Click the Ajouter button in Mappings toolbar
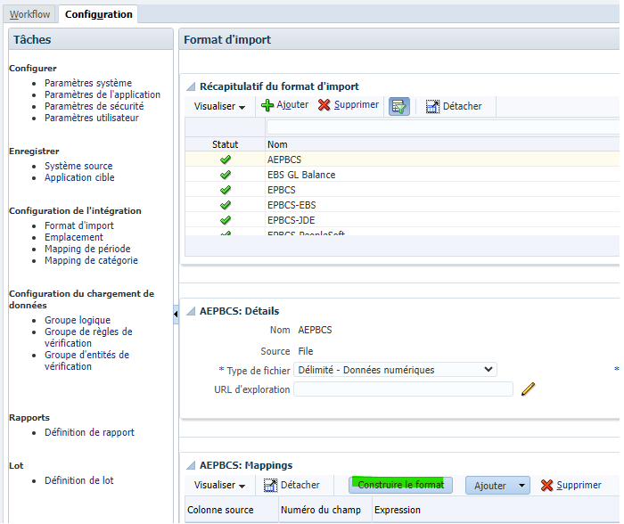 tap(490, 486)
